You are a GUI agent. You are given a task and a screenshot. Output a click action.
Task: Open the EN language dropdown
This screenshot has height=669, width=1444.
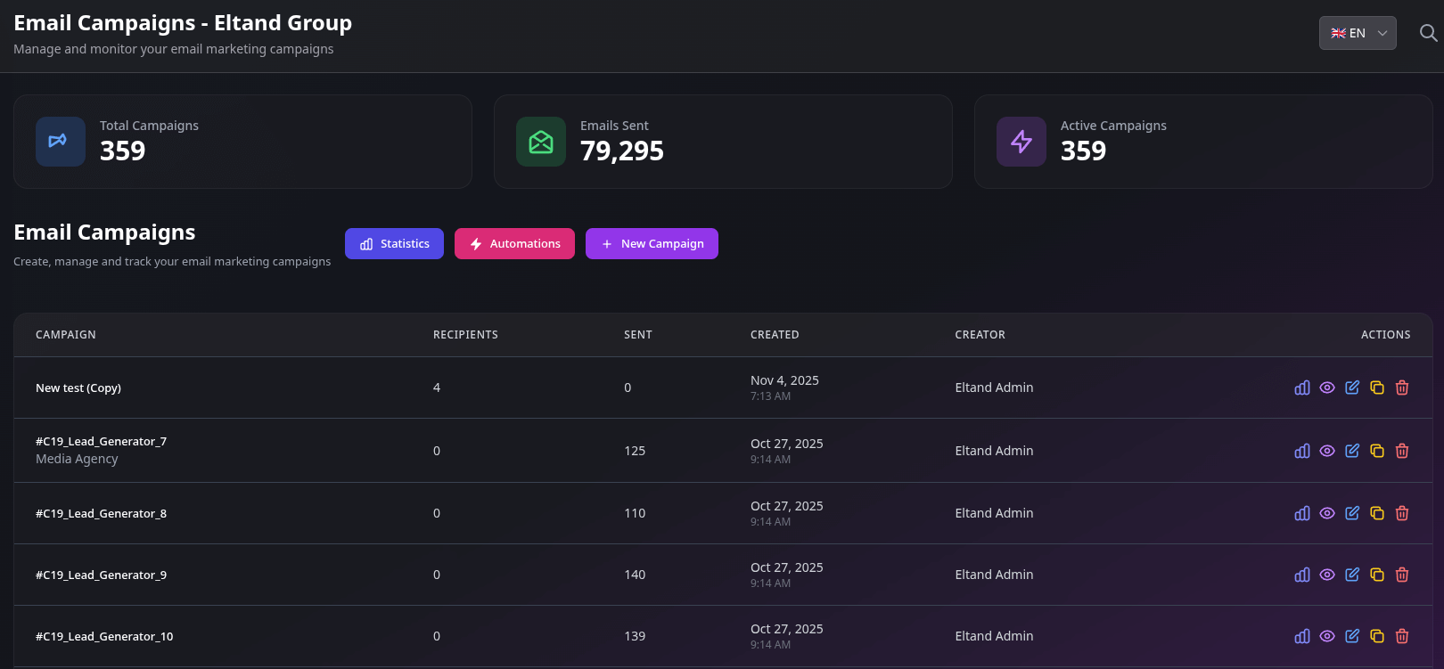(1357, 33)
